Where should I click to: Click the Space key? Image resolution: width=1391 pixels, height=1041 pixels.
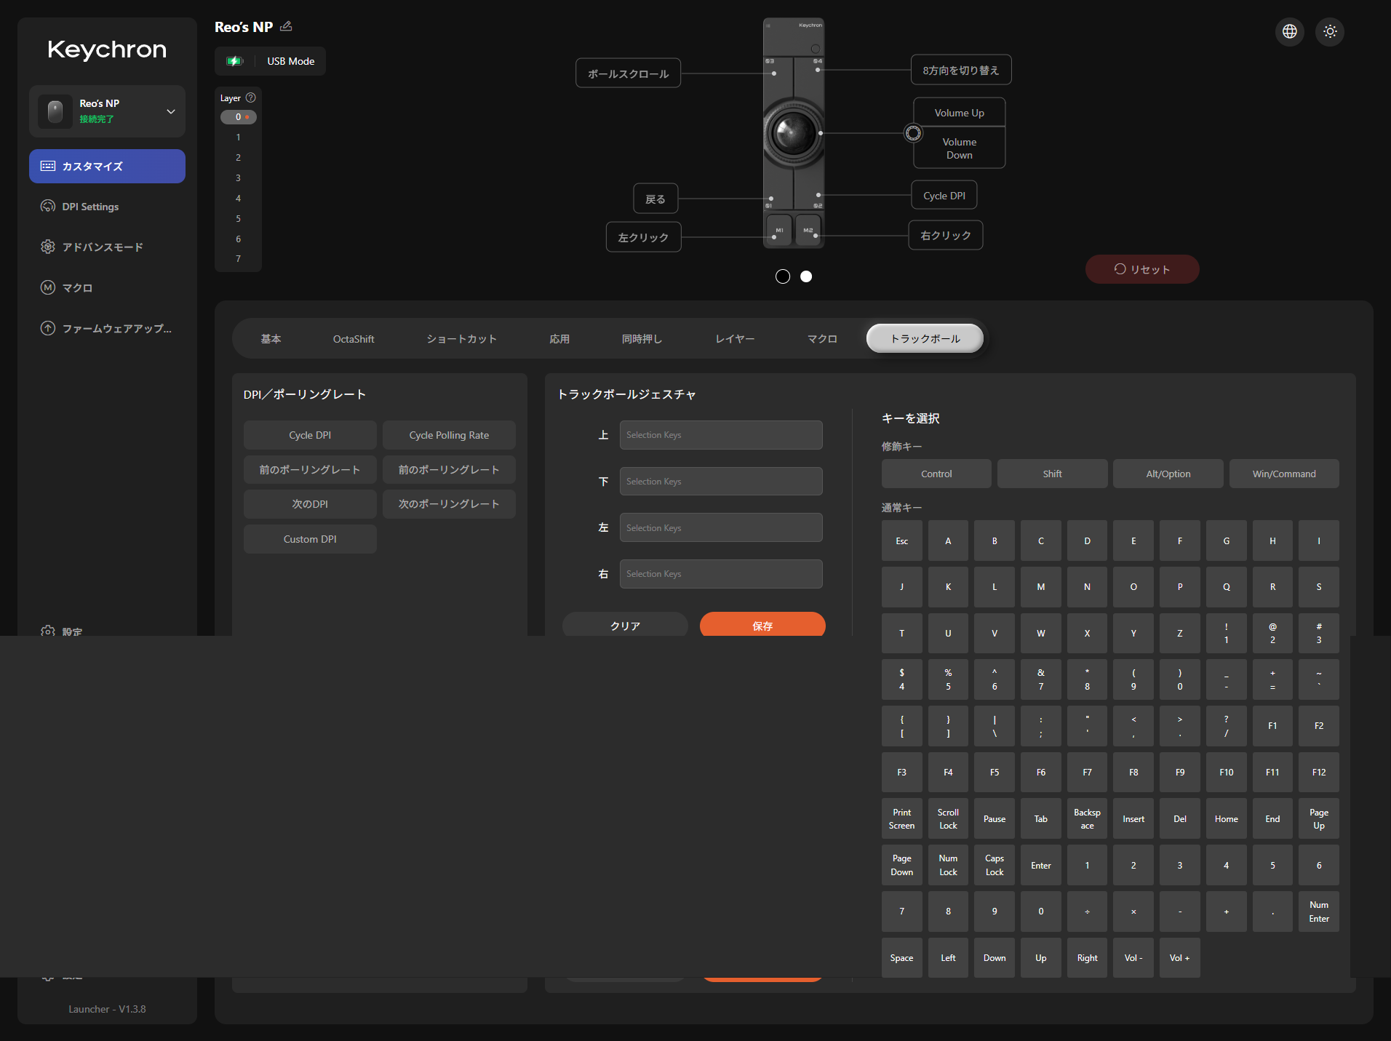click(901, 958)
